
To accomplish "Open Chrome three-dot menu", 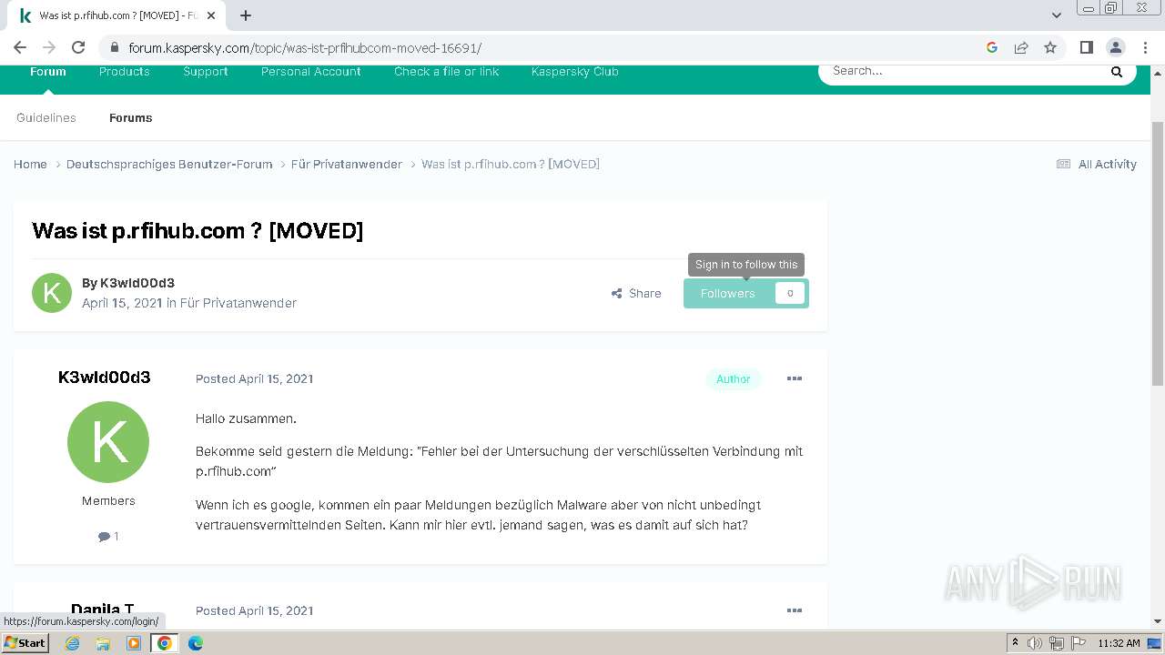I will coord(1145,47).
